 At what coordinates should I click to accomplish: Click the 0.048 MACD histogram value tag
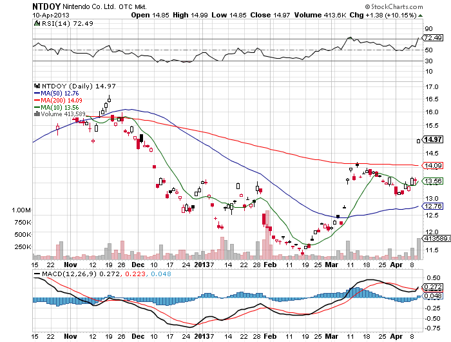(432, 296)
